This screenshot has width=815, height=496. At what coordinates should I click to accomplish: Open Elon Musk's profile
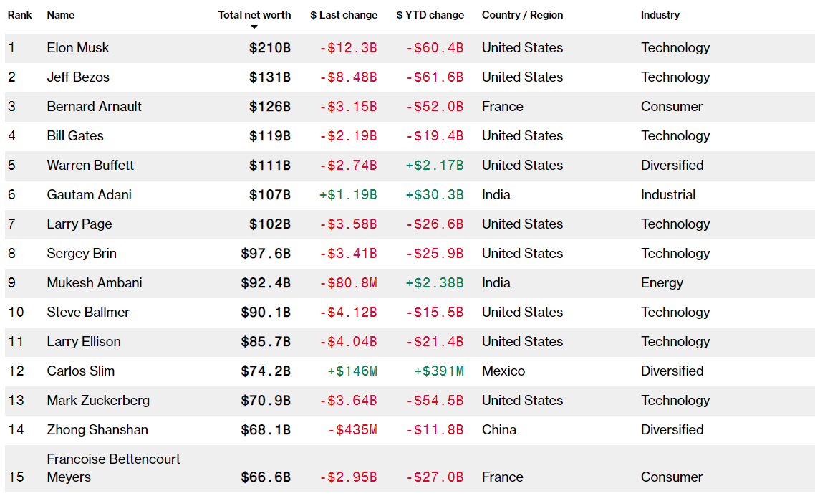click(x=78, y=48)
